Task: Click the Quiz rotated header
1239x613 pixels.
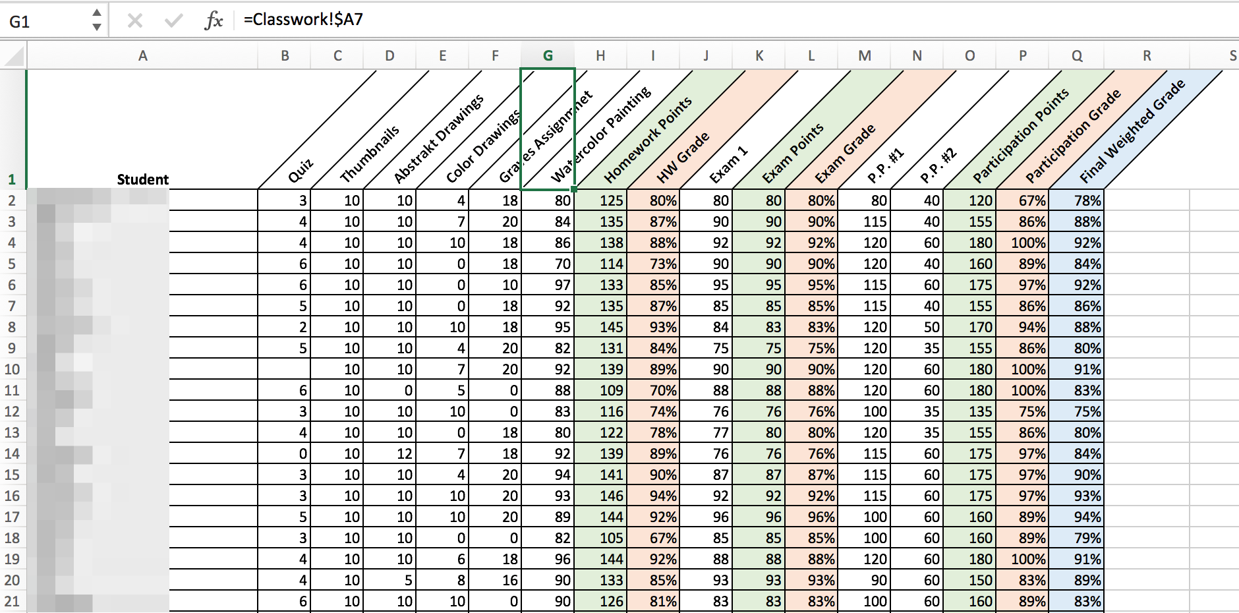Action: point(301,171)
